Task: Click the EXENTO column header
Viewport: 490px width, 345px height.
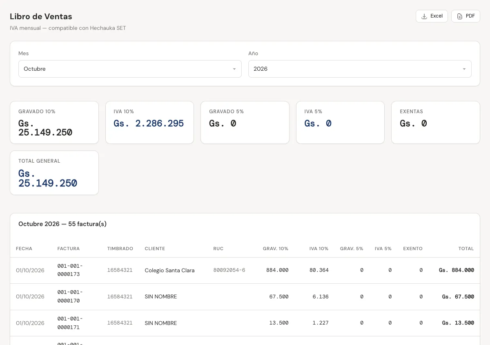Action: coord(413,249)
